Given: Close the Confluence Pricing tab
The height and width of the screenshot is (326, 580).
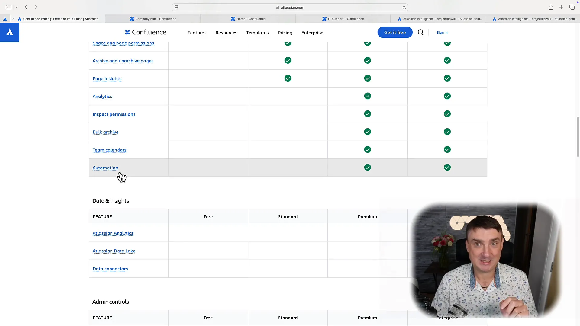Looking at the screenshot, I should 14,19.
